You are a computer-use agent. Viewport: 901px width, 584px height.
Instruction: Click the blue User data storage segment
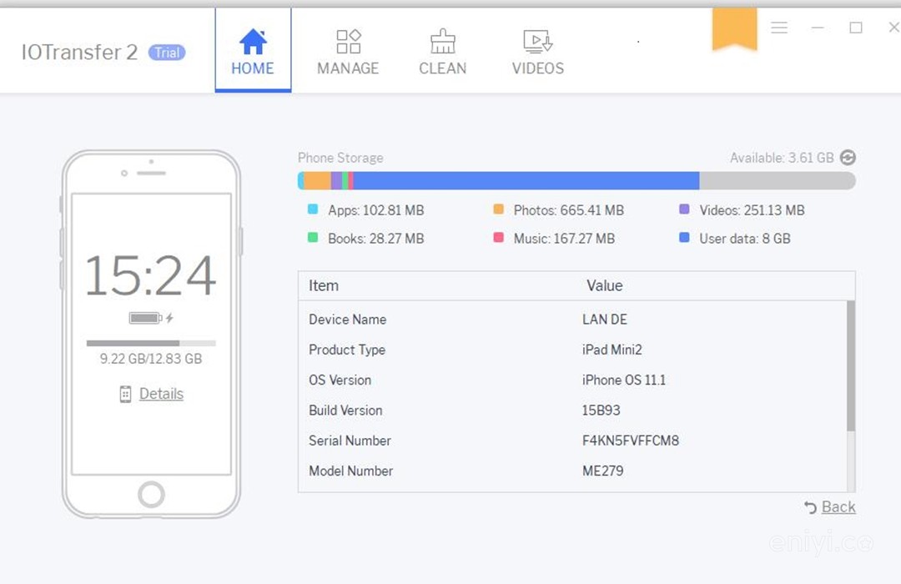click(x=526, y=181)
